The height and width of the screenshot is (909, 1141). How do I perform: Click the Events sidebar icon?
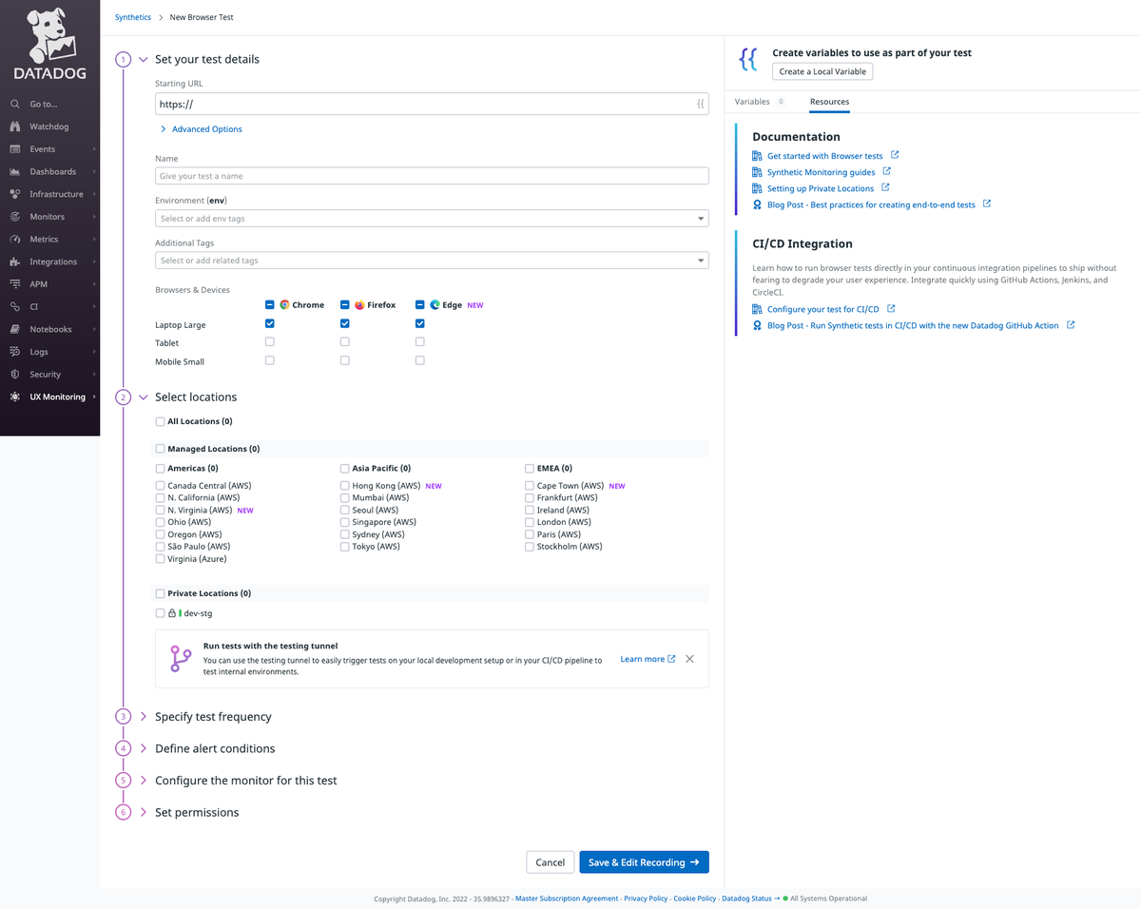click(x=14, y=149)
